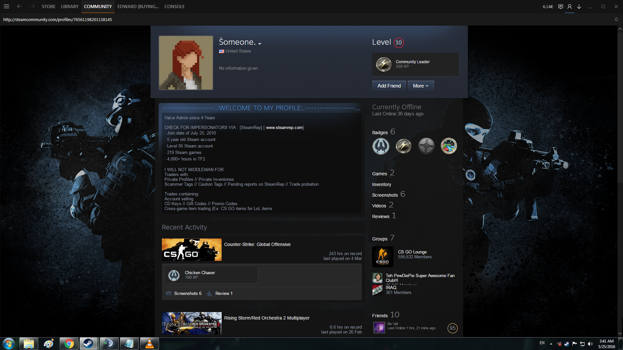Image resolution: width=623 pixels, height=350 pixels.
Task: Open the STORE tab
Action: pyautogui.click(x=48, y=6)
